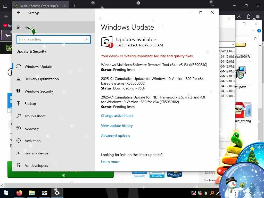Image resolution: width=264 pixels, height=198 pixels.
Task: Open Firefox View button in tab bar
Action: point(5,6)
